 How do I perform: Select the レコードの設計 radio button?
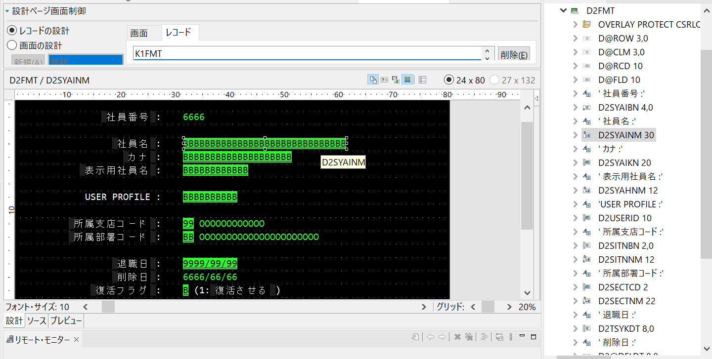click(12, 31)
